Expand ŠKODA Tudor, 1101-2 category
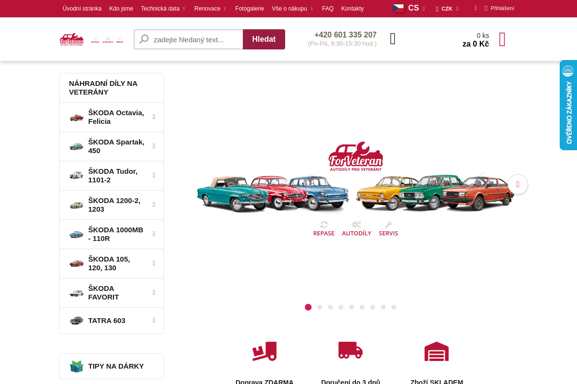Image resolution: width=577 pixels, height=384 pixels. tap(154, 175)
